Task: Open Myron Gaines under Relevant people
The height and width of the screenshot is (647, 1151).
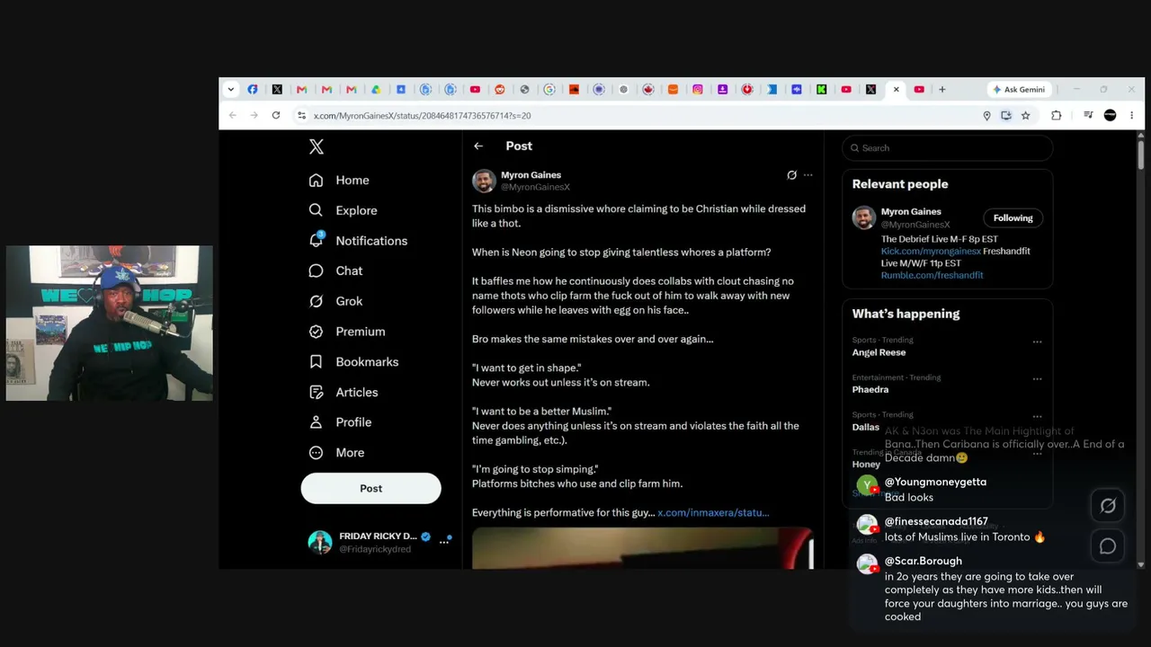Action: click(911, 212)
